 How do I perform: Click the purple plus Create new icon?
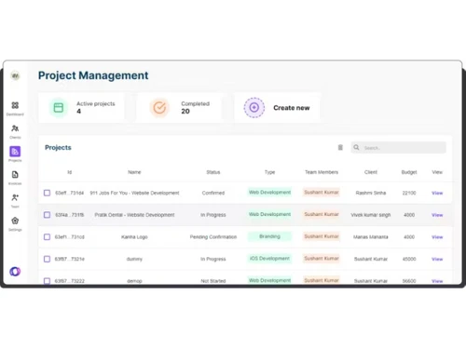coord(254,108)
